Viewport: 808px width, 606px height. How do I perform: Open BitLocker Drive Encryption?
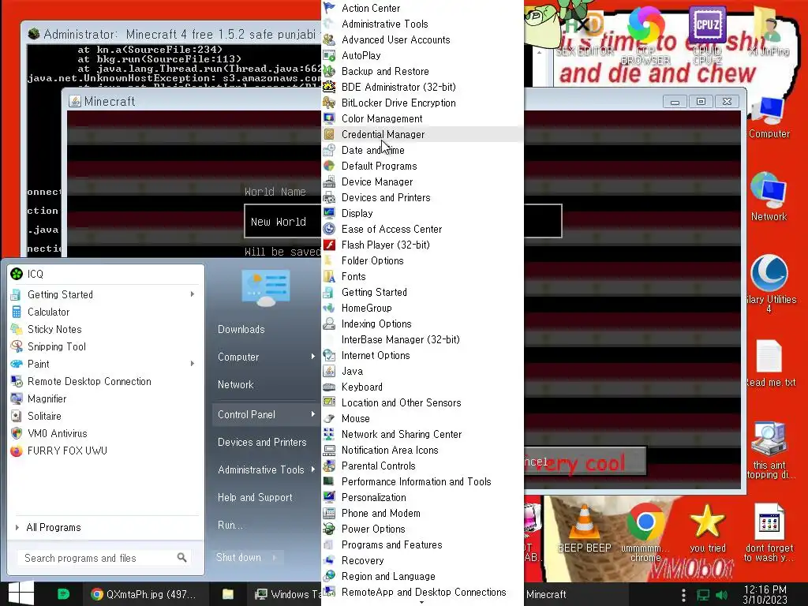point(423,103)
